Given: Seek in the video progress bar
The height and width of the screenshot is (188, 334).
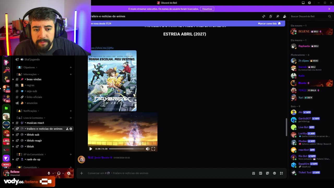Looking at the screenshot, I should pyautogui.click(x=127, y=149).
